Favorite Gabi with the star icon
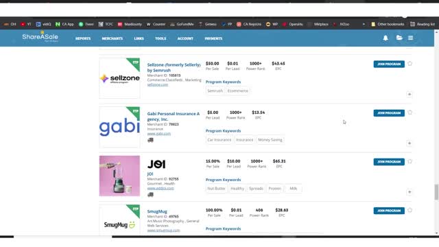The width and height of the screenshot is (439, 247). tap(410, 113)
